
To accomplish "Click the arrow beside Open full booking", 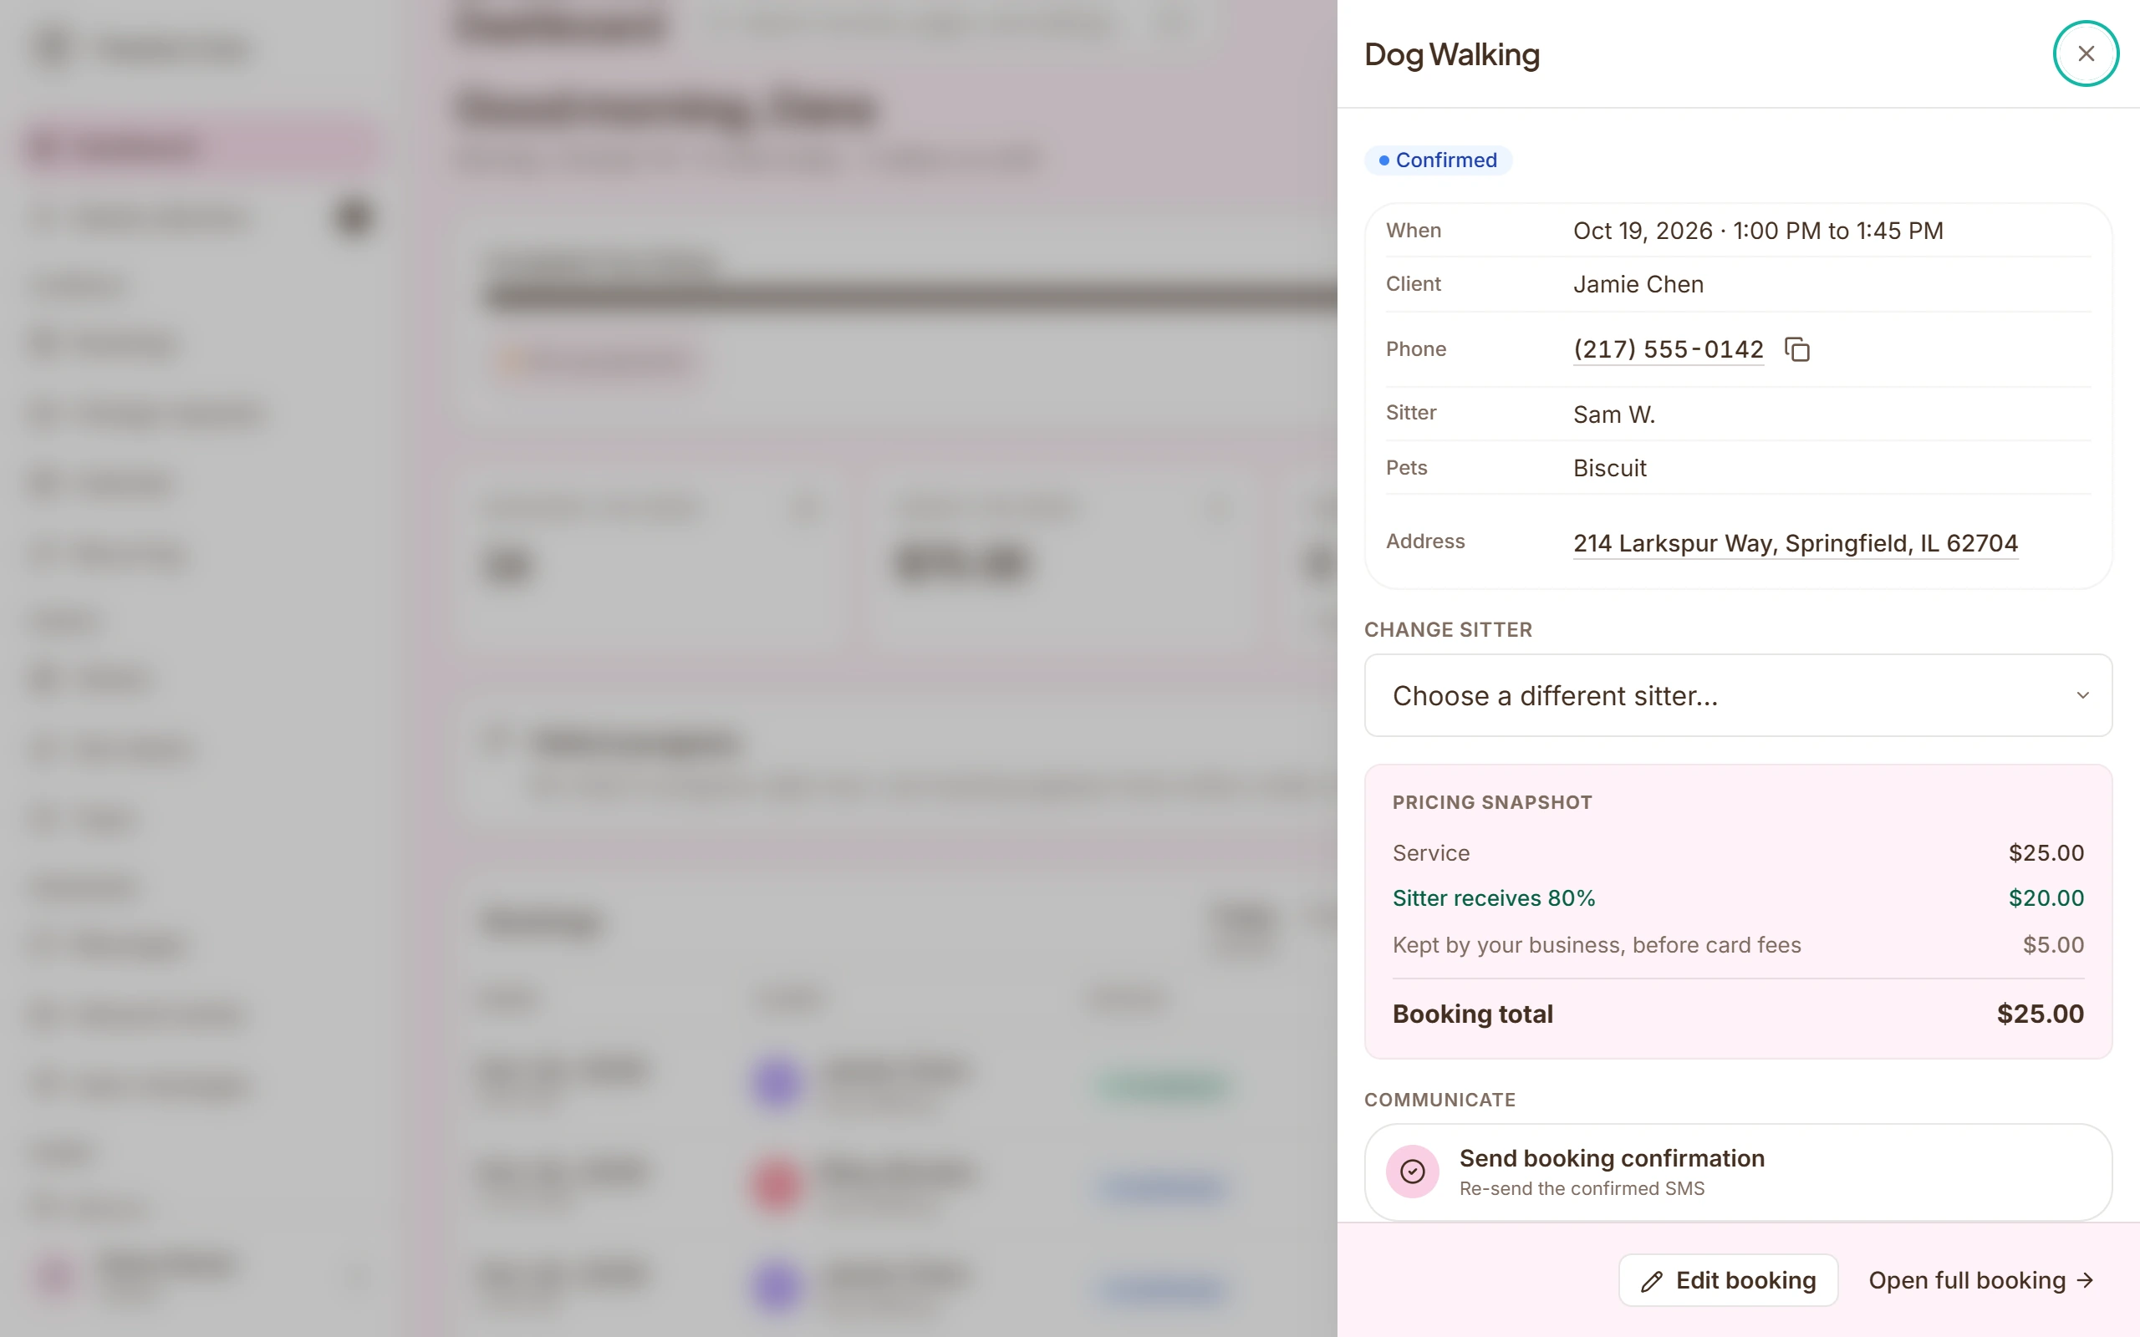I will [2085, 1280].
